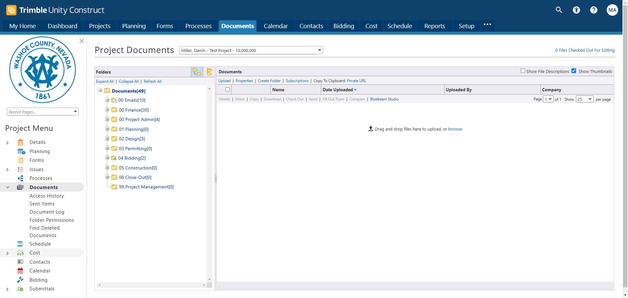Viewport: 628px width, 298px height.
Task: Collapse Documents section in Project Menu
Action: click(8, 187)
